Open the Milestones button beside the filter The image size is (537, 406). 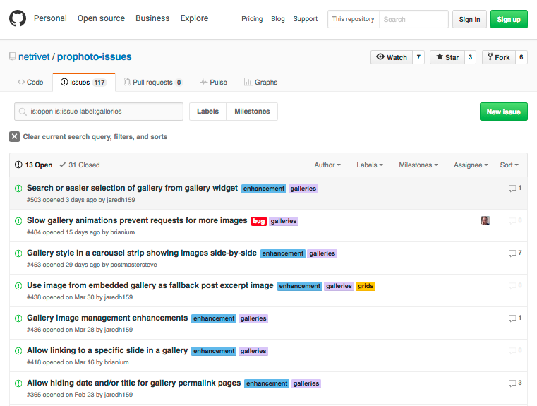pyautogui.click(x=252, y=112)
